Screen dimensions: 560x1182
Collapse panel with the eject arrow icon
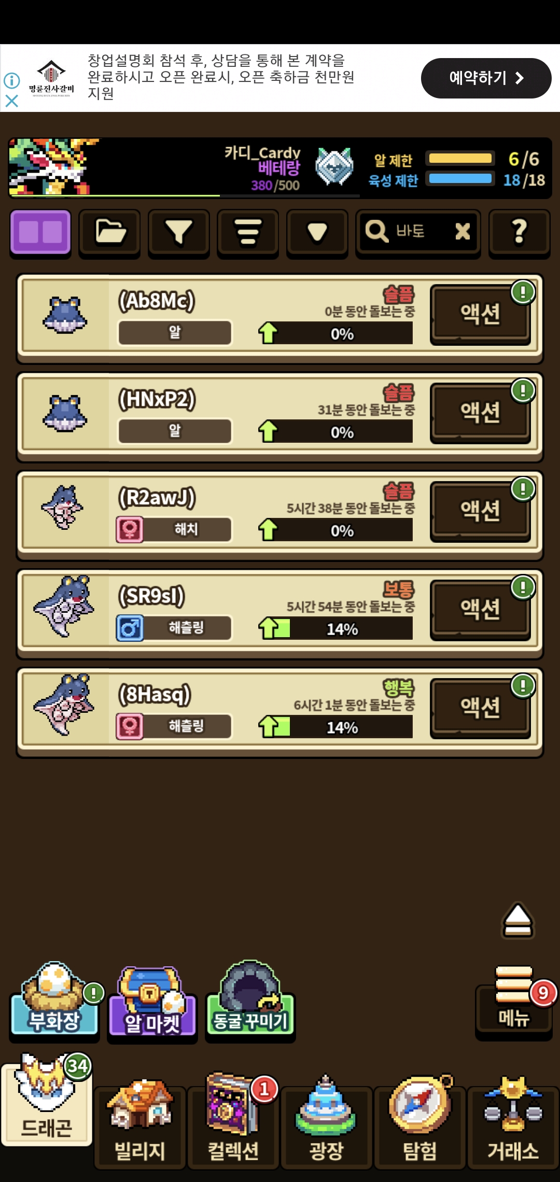pyautogui.click(x=517, y=920)
